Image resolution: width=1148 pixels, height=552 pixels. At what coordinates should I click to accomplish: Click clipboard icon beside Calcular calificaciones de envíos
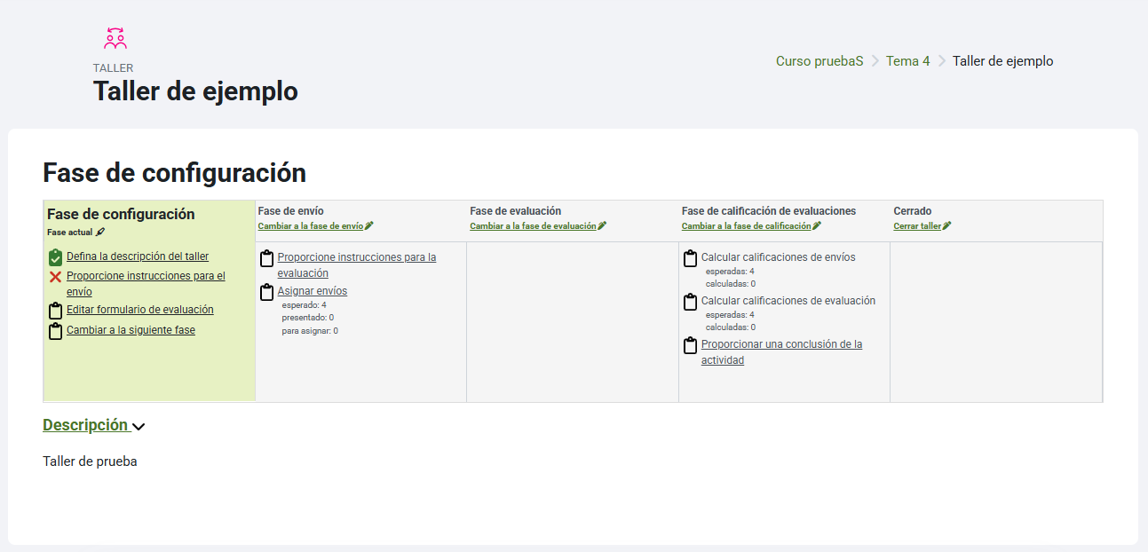(x=690, y=258)
